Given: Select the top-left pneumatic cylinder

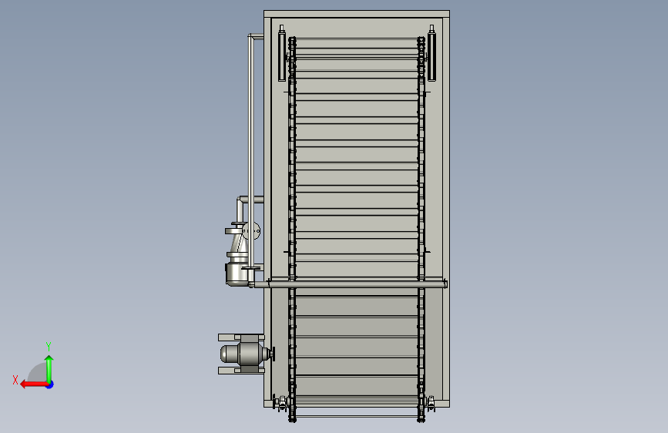Looking at the screenshot, I should coord(281,53).
